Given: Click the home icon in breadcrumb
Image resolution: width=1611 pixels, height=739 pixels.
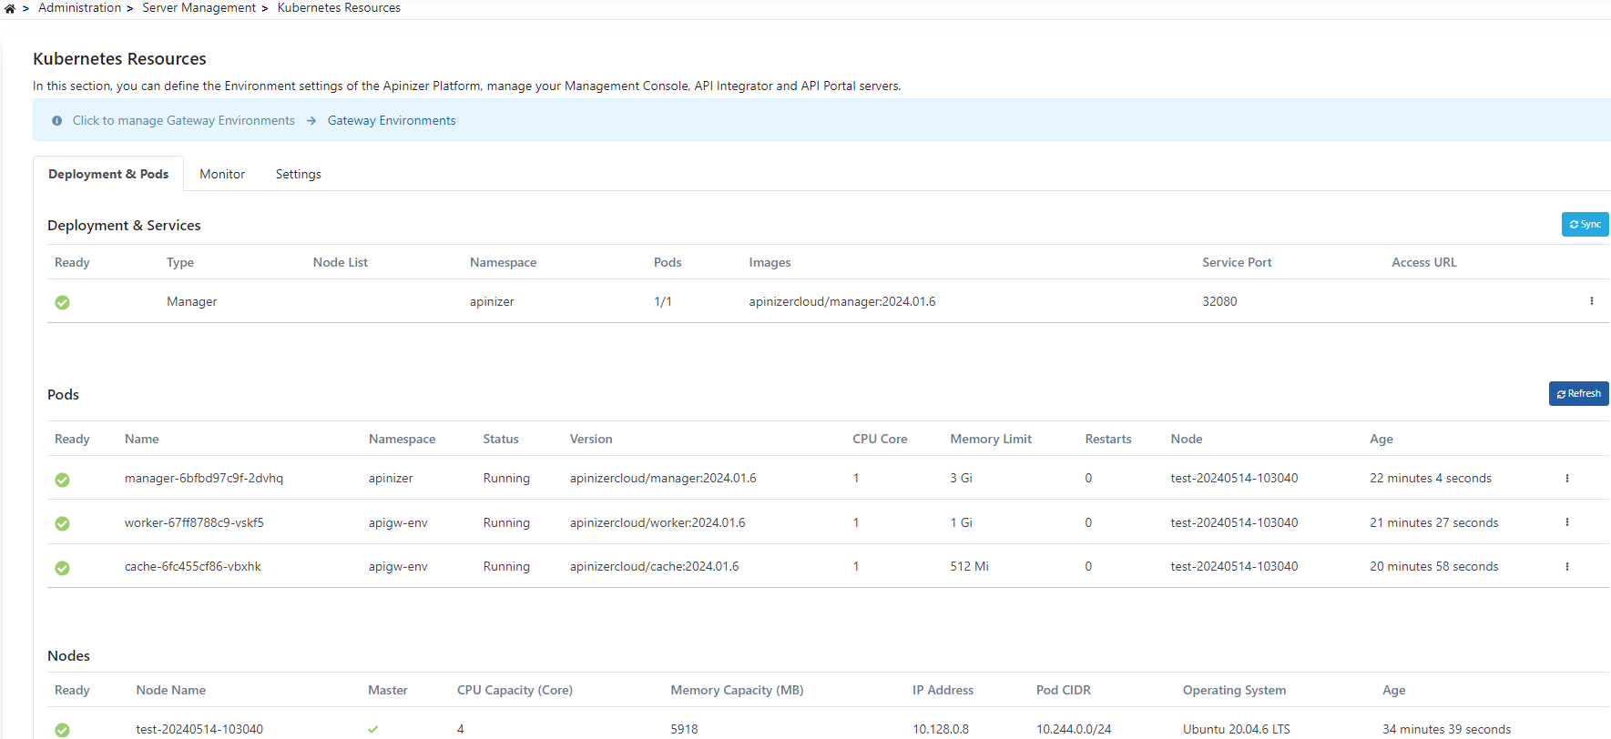Looking at the screenshot, I should 10,8.
